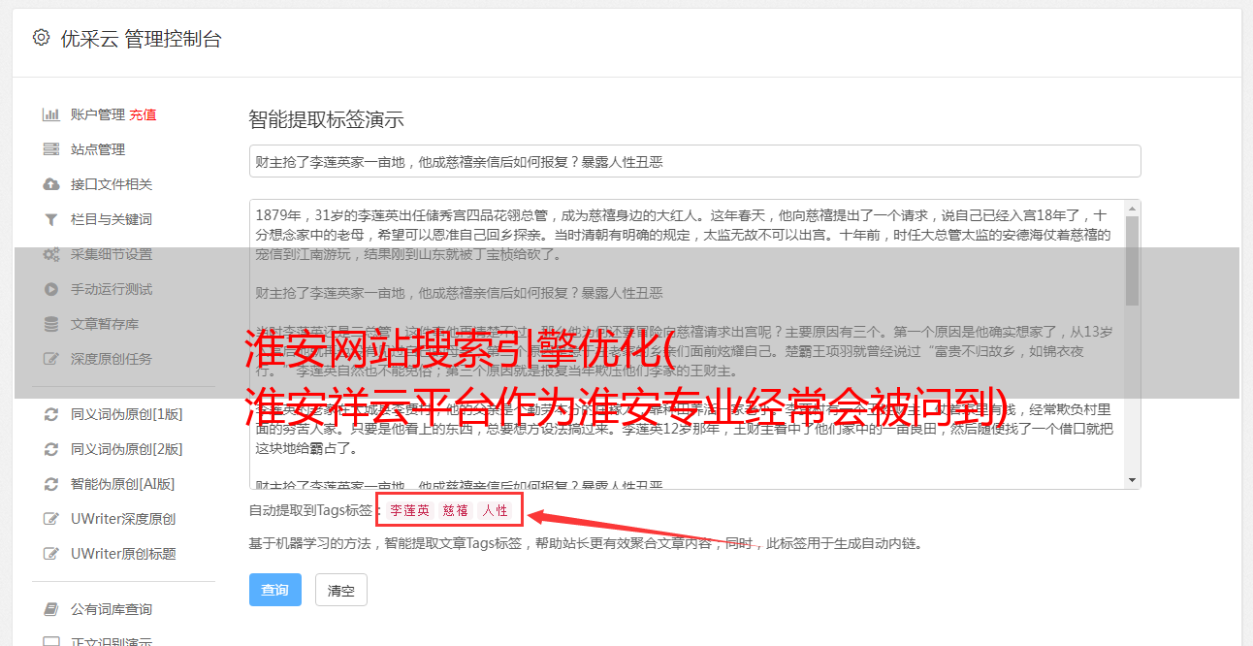
Task: Click the cloud upload icon for 接口文件相关
Action: (51, 184)
